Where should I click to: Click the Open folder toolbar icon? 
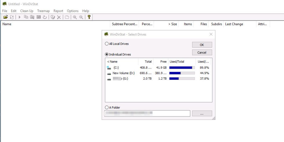5,17
